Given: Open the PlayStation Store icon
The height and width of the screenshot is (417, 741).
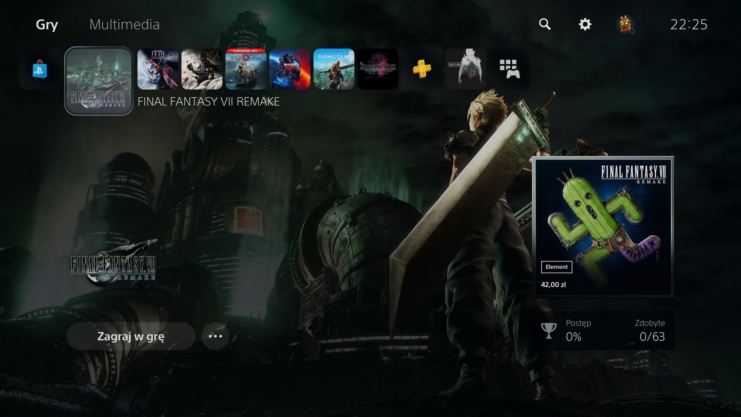Looking at the screenshot, I should tap(40, 69).
